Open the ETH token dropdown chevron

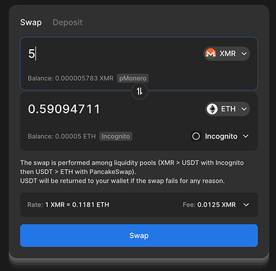pyautogui.click(x=244, y=109)
